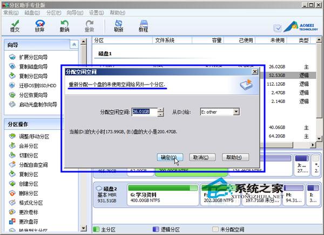Viewport: 324px width, 235px height.
Task: Launch 复制磁盘向导 wizard
Action: click(28, 66)
